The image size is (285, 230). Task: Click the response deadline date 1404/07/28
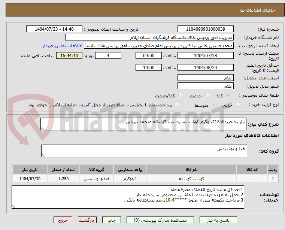205,56
